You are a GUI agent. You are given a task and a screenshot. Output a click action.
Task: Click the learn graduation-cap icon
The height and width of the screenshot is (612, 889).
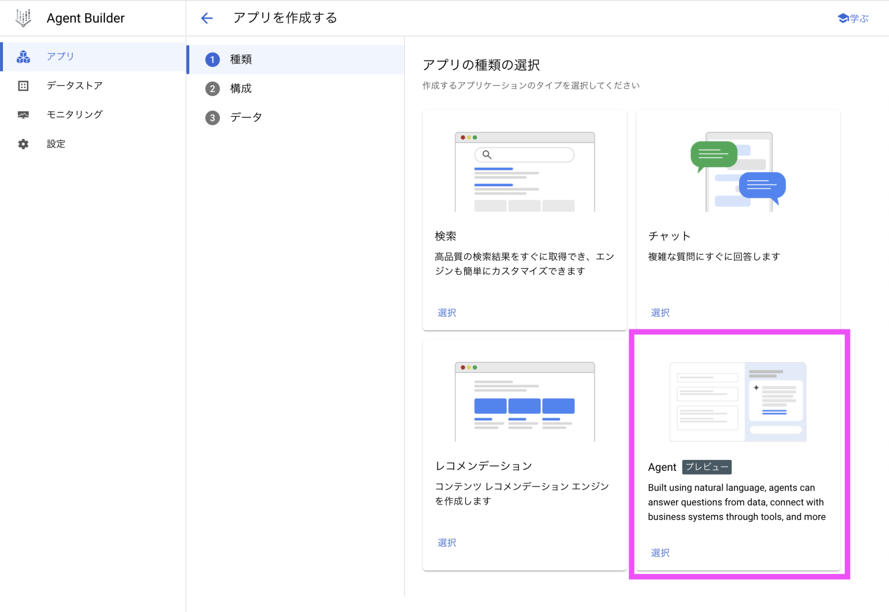[843, 17]
